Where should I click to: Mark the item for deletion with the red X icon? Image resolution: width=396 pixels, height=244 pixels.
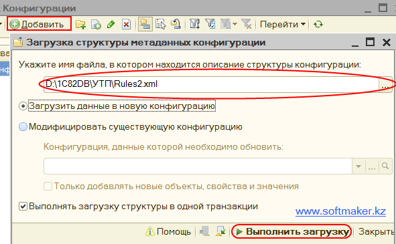pos(126,25)
